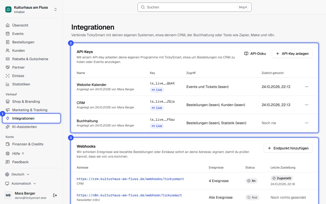Click the Finanzen & Credits wallet icon
Image resolution: width=326 pixels, height=204 pixels.
pyautogui.click(x=8, y=144)
